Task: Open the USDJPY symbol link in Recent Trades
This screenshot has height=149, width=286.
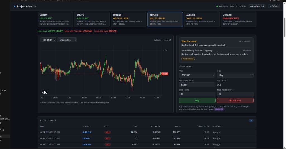Action: pyautogui.click(x=86, y=138)
